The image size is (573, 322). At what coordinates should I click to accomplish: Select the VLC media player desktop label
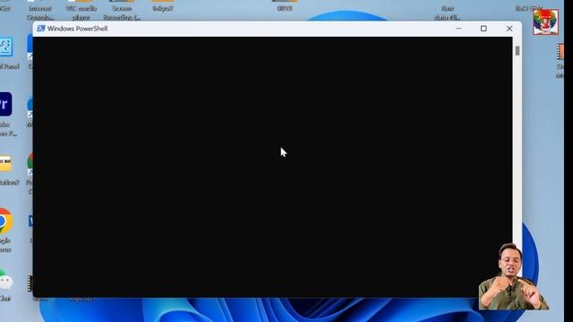pos(81,13)
